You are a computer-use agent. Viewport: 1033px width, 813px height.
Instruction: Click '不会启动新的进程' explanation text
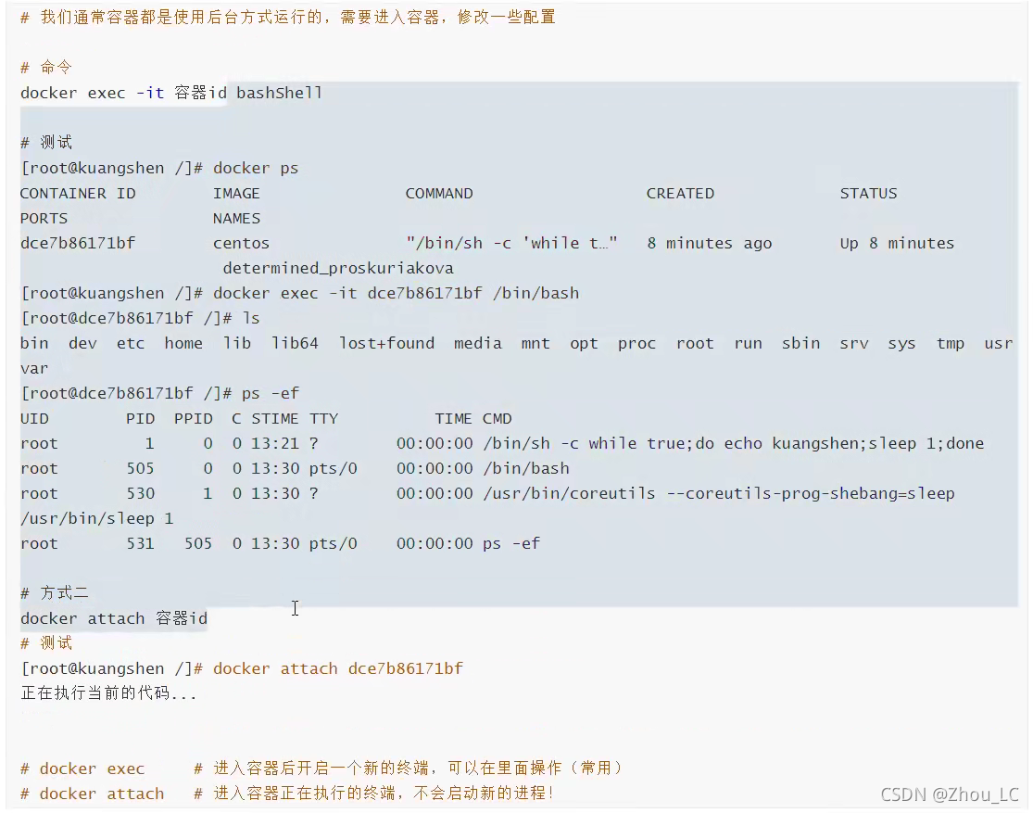[480, 794]
